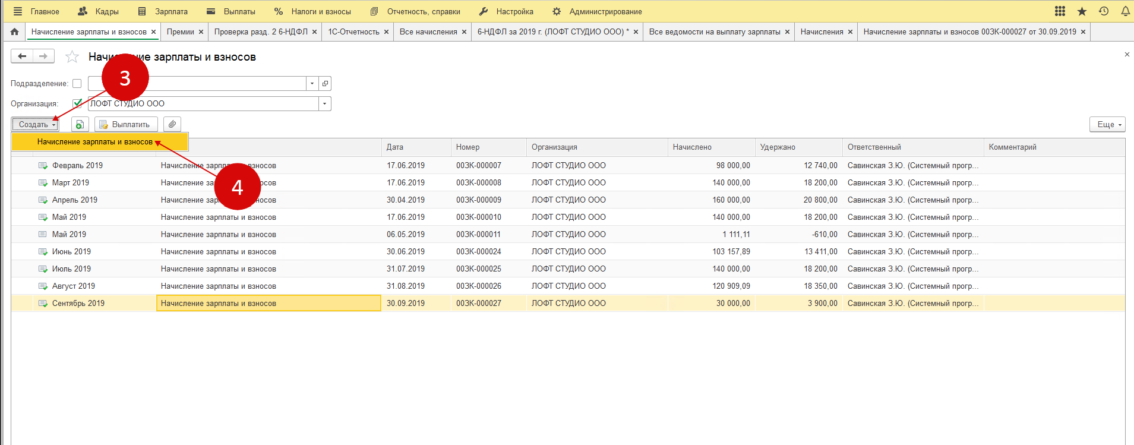This screenshot has height=445, width=1134.
Task: Select the Август 2019 row
Action: tap(568, 286)
